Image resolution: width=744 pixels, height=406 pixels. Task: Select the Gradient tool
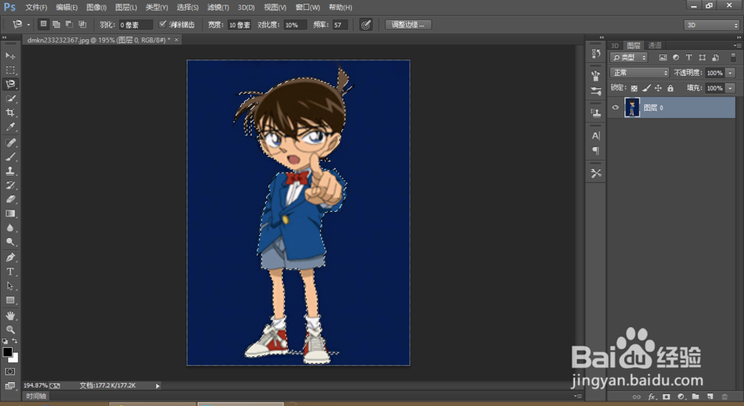(x=10, y=214)
